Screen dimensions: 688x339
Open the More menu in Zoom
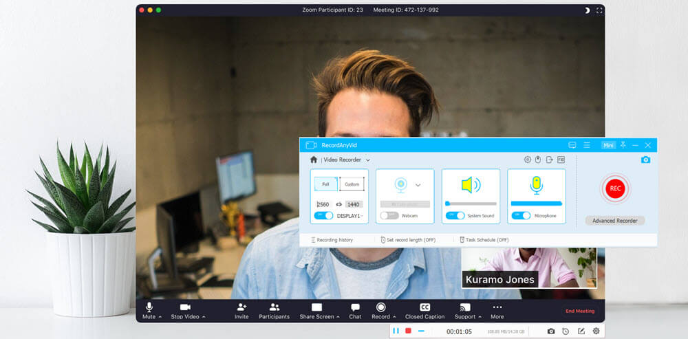pos(497,311)
